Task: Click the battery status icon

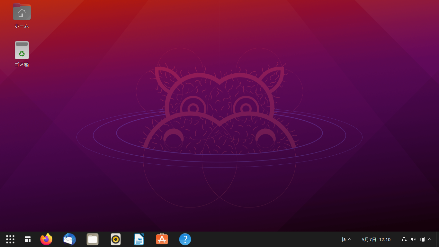Action: [423, 239]
